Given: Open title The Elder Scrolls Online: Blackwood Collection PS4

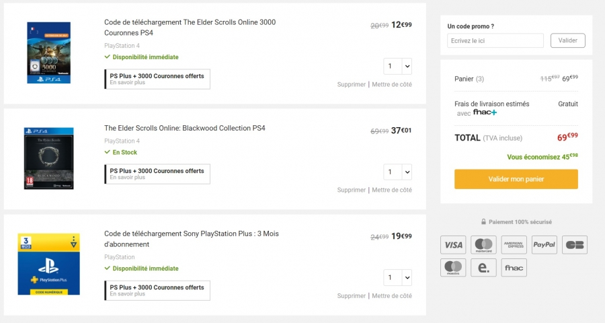Looking at the screenshot, I should pos(184,128).
